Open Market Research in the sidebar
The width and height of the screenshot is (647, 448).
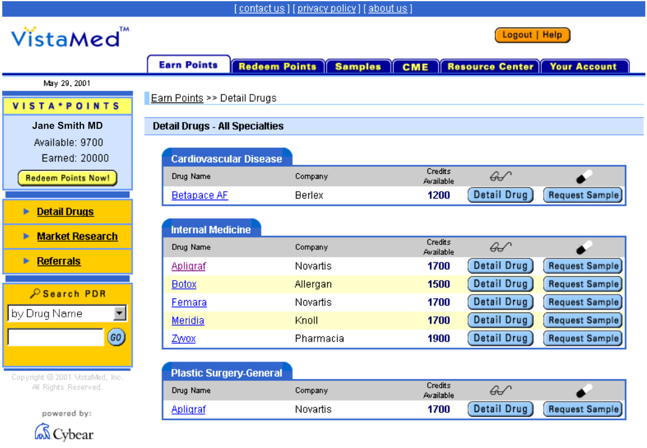point(77,236)
